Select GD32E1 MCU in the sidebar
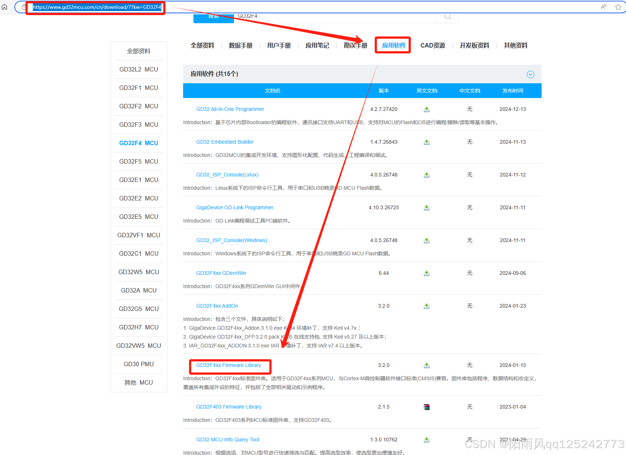The height and width of the screenshot is (455, 626). coord(139,180)
